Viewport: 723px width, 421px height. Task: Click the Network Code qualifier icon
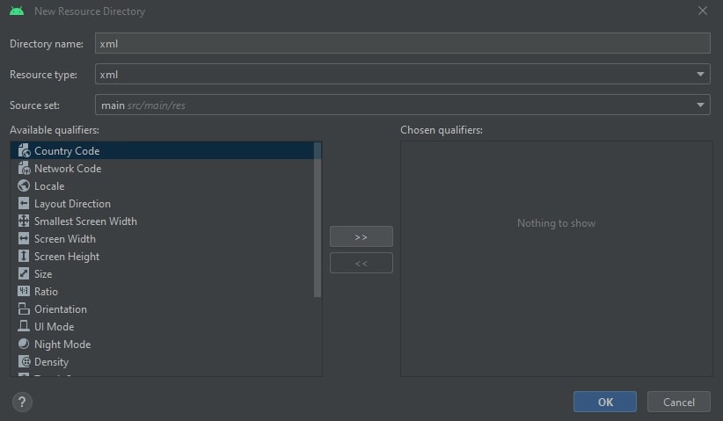(x=24, y=169)
